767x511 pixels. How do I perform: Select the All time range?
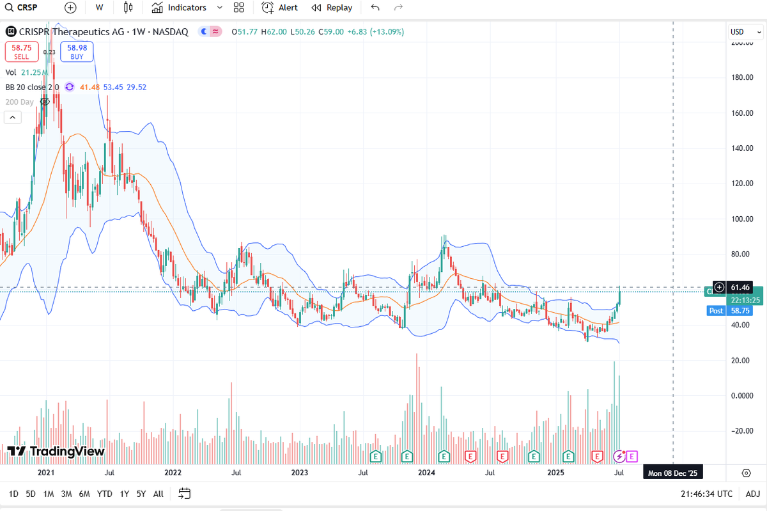[x=159, y=494]
